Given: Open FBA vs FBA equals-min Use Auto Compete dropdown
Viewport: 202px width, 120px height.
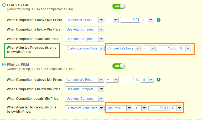Looking at the screenshot, I should pos(101,39).
